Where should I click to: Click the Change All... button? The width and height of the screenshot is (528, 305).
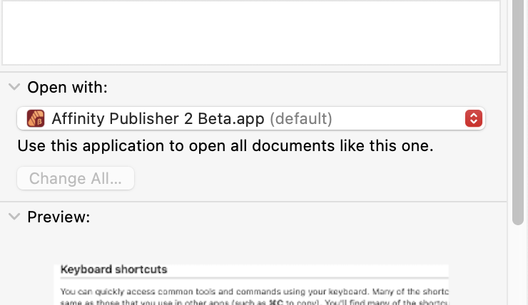[76, 178]
